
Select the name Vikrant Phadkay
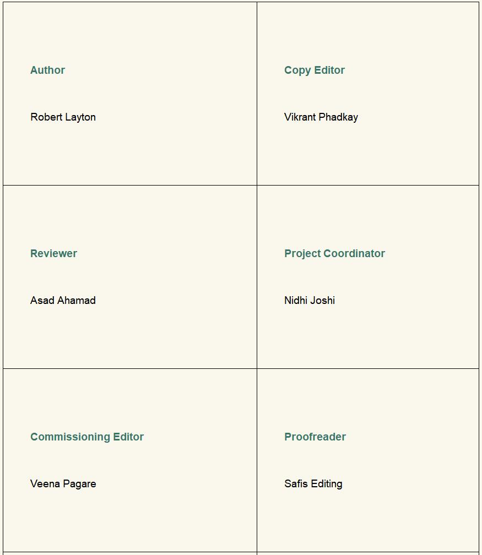coord(321,117)
